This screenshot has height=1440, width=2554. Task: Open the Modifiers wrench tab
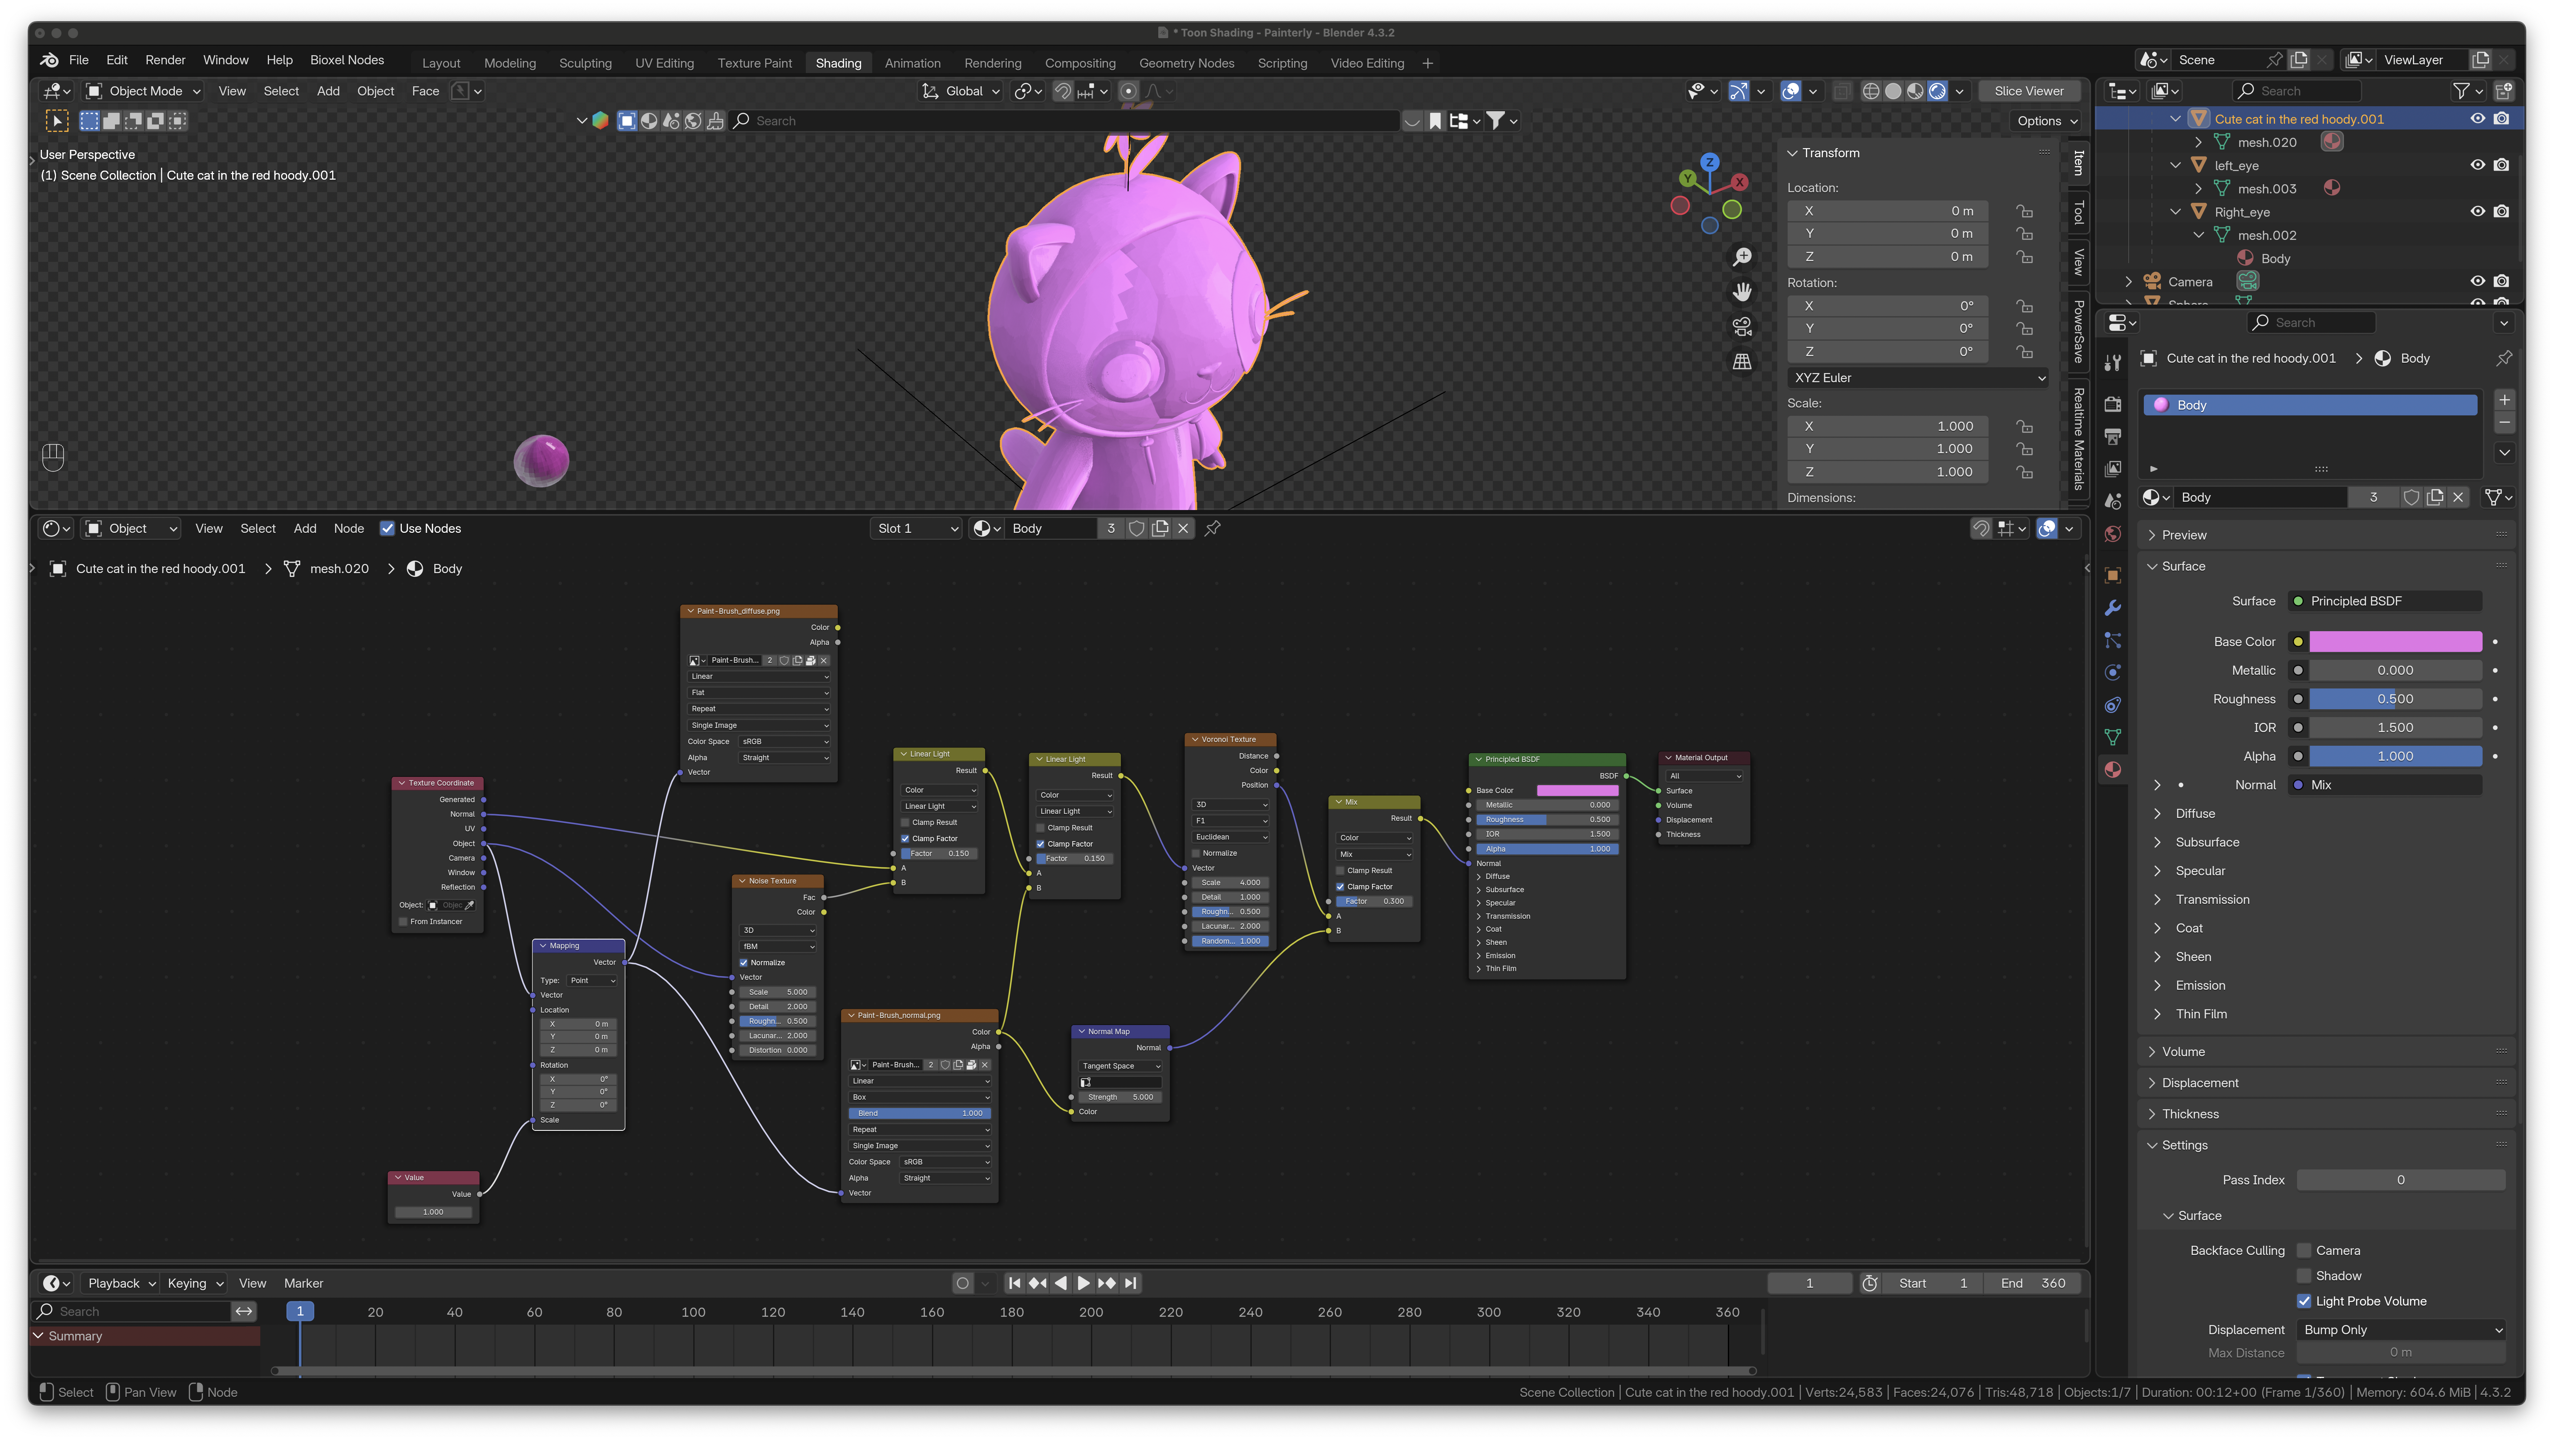click(x=2113, y=608)
